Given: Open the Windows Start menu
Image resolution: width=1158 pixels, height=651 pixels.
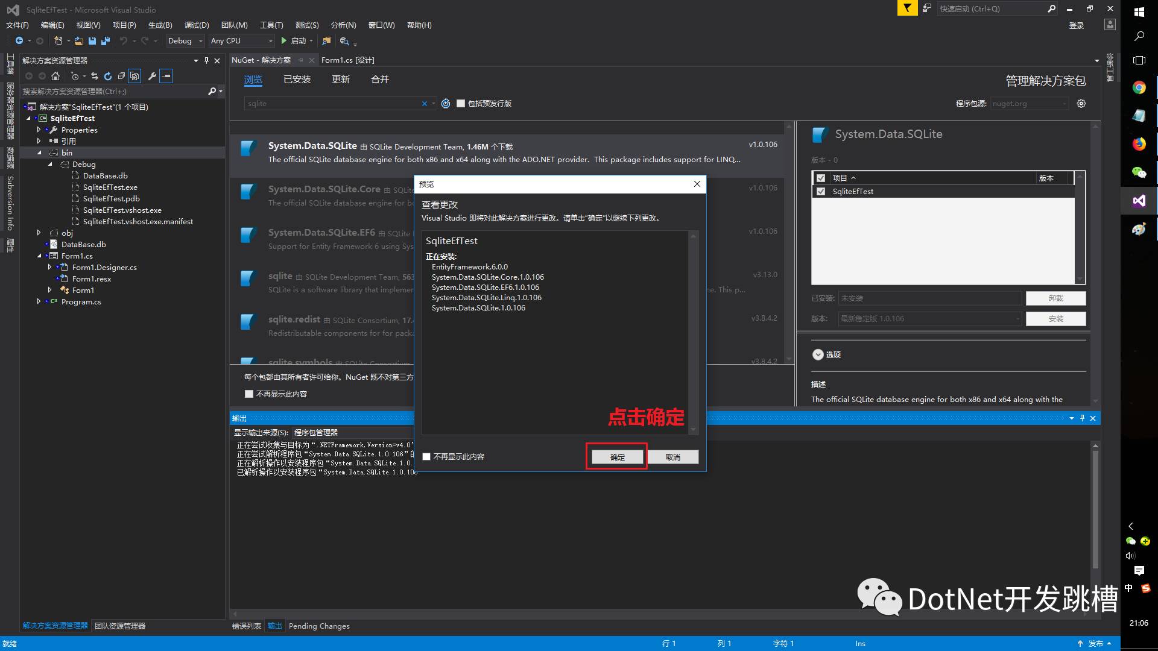Looking at the screenshot, I should click(1139, 11).
